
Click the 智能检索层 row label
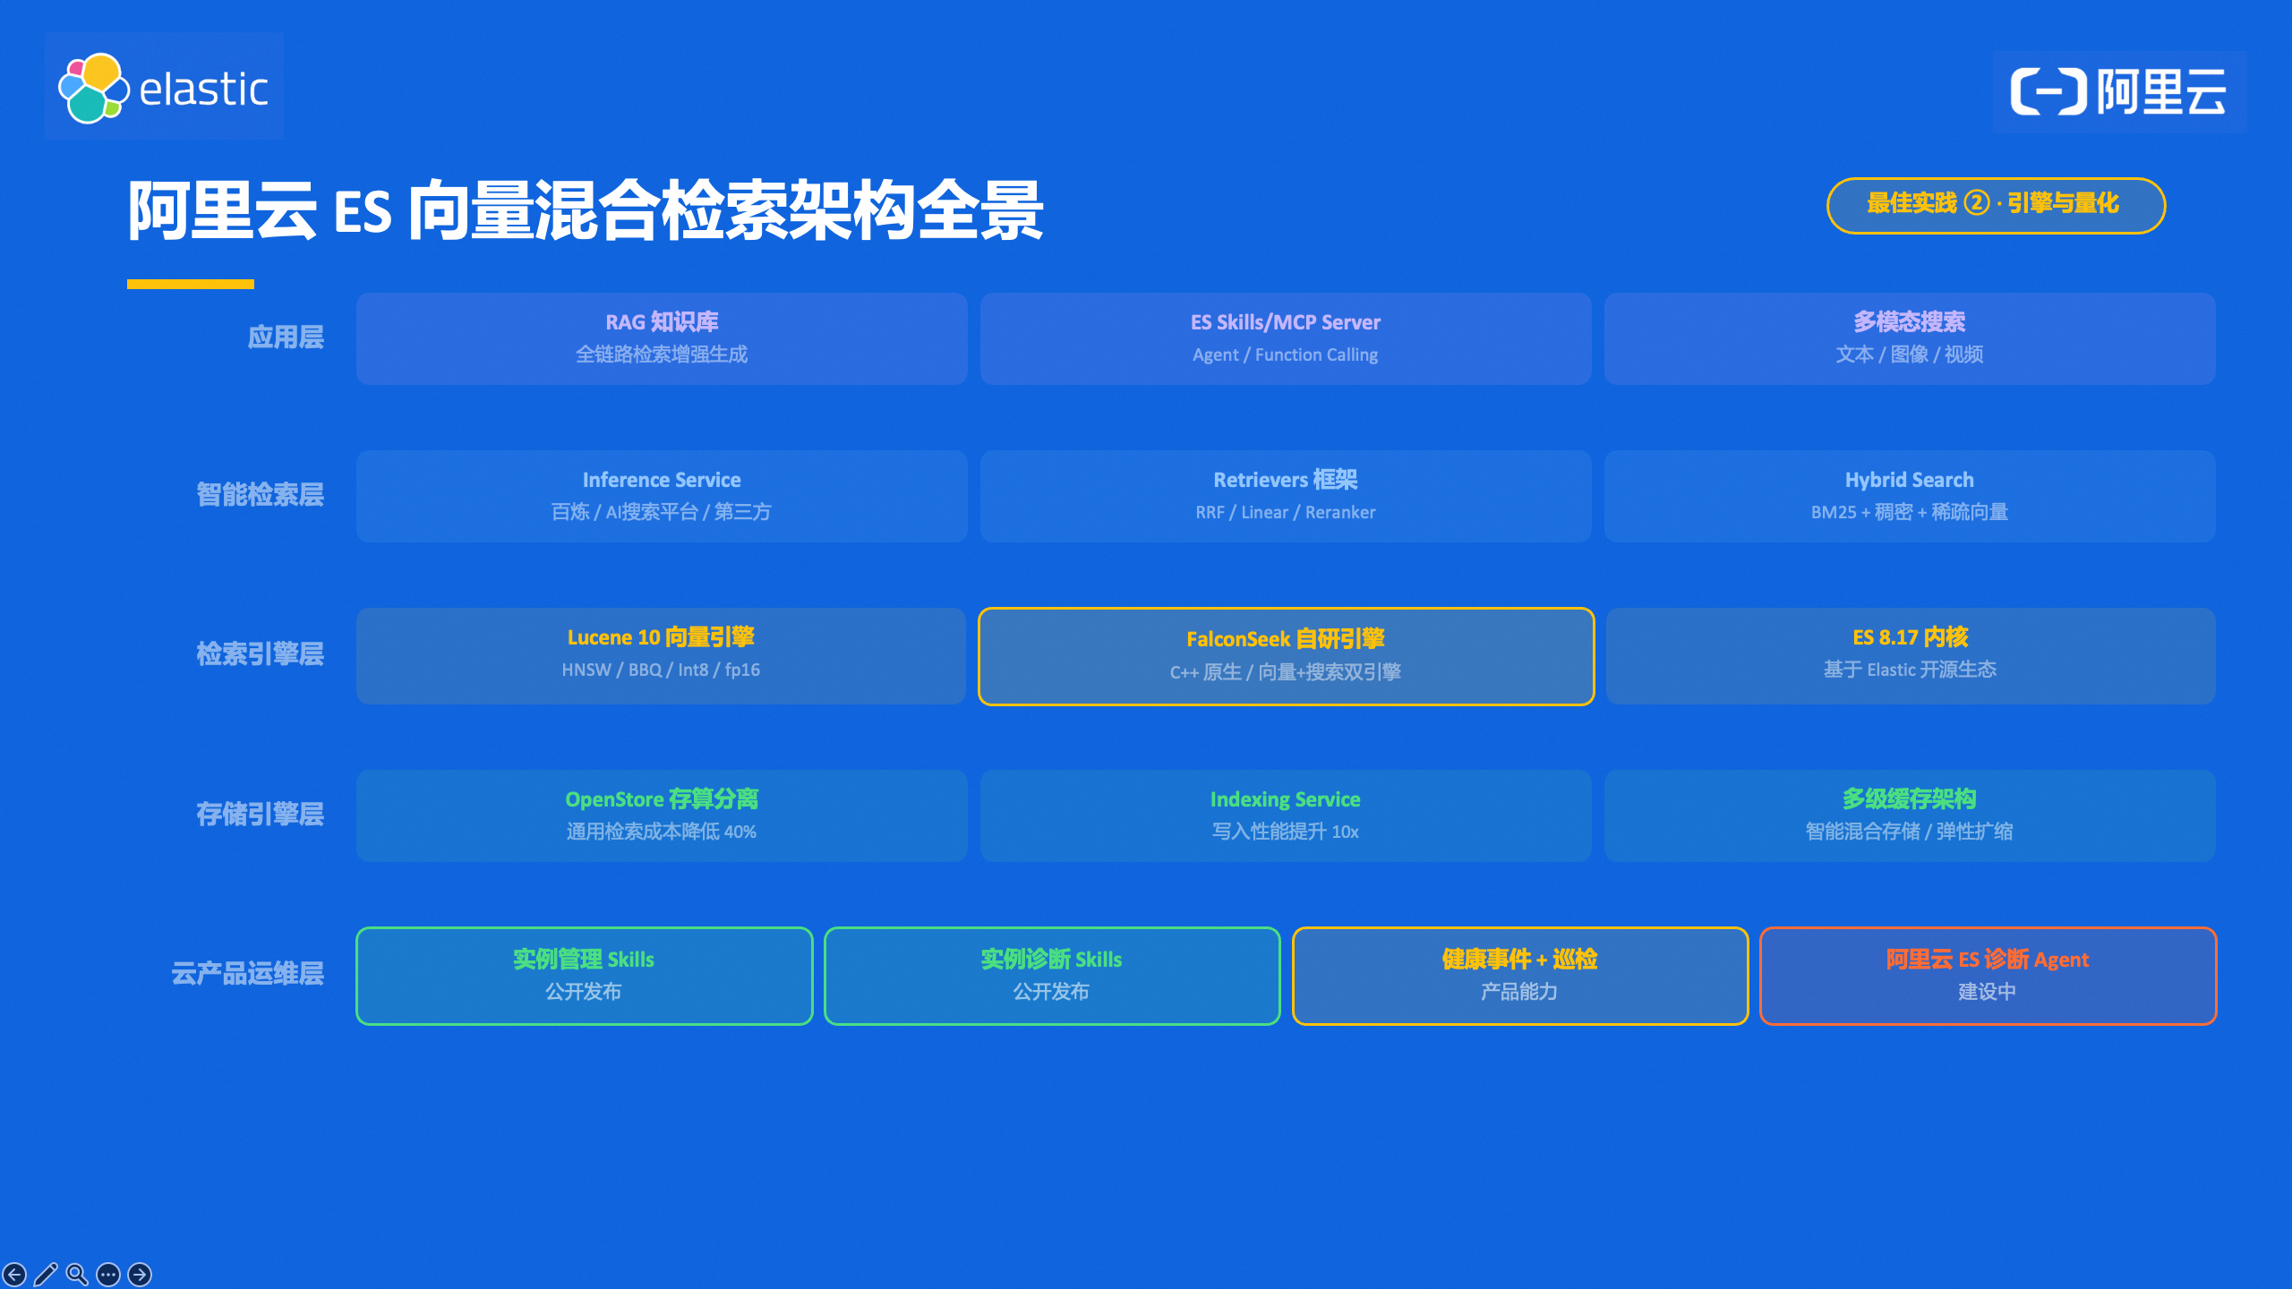pyautogui.click(x=261, y=495)
